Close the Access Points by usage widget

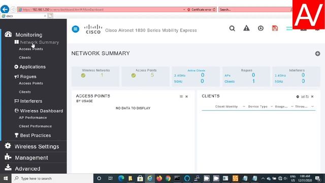click(x=186, y=97)
